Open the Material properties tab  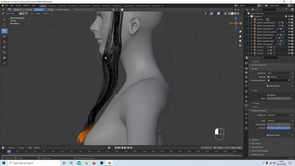pos(246,123)
